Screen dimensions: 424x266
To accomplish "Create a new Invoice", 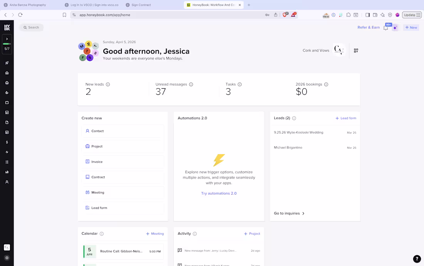I will pos(123,162).
